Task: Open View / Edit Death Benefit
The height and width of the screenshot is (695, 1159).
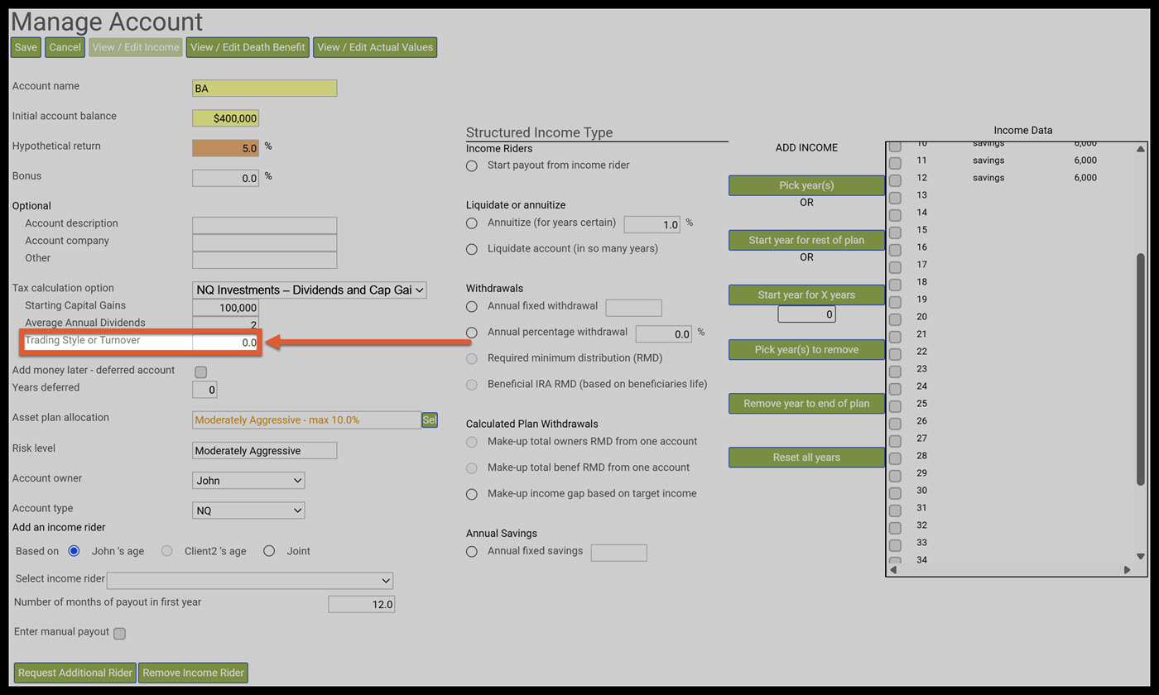Action: click(248, 47)
